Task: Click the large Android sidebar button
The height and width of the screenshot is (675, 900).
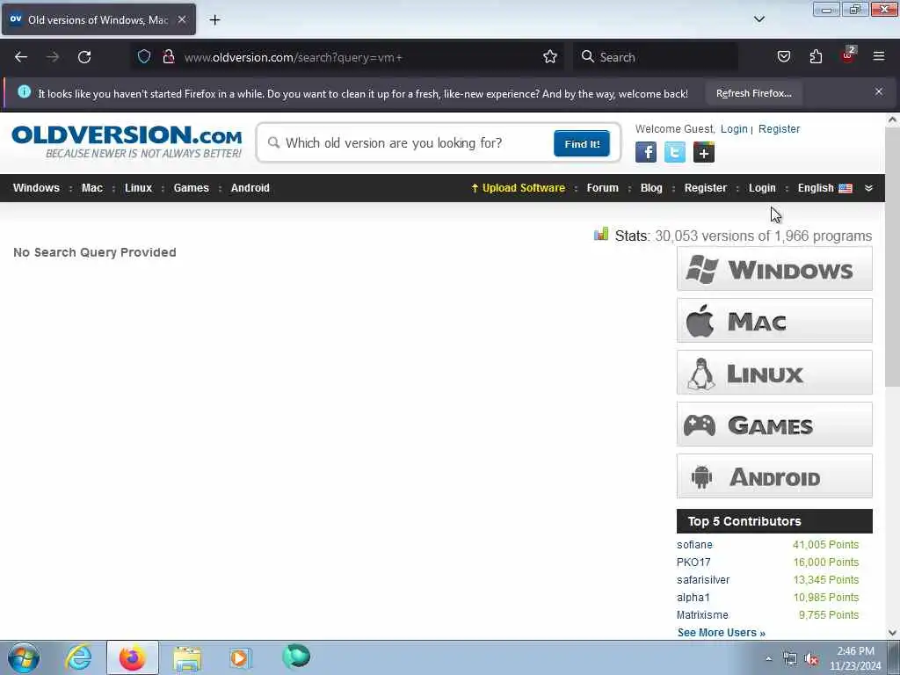Action: tap(774, 476)
